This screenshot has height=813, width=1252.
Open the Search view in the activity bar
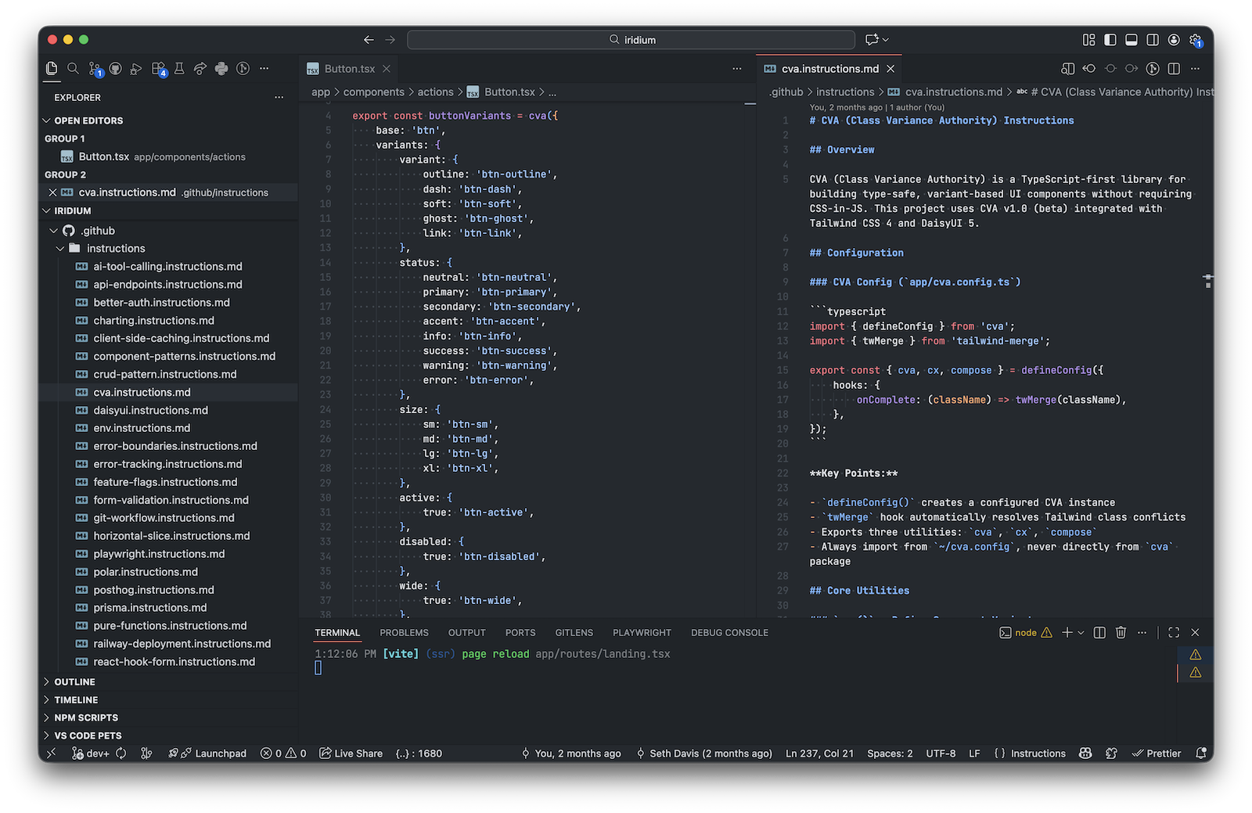click(x=73, y=68)
